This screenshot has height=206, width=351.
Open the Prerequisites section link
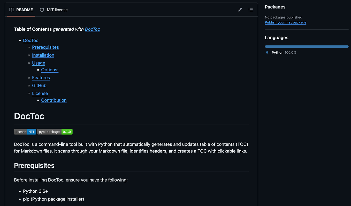tap(45, 47)
